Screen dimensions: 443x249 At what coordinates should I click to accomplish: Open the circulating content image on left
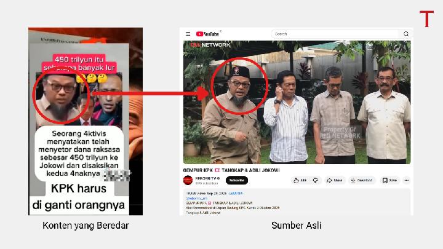click(x=86, y=121)
